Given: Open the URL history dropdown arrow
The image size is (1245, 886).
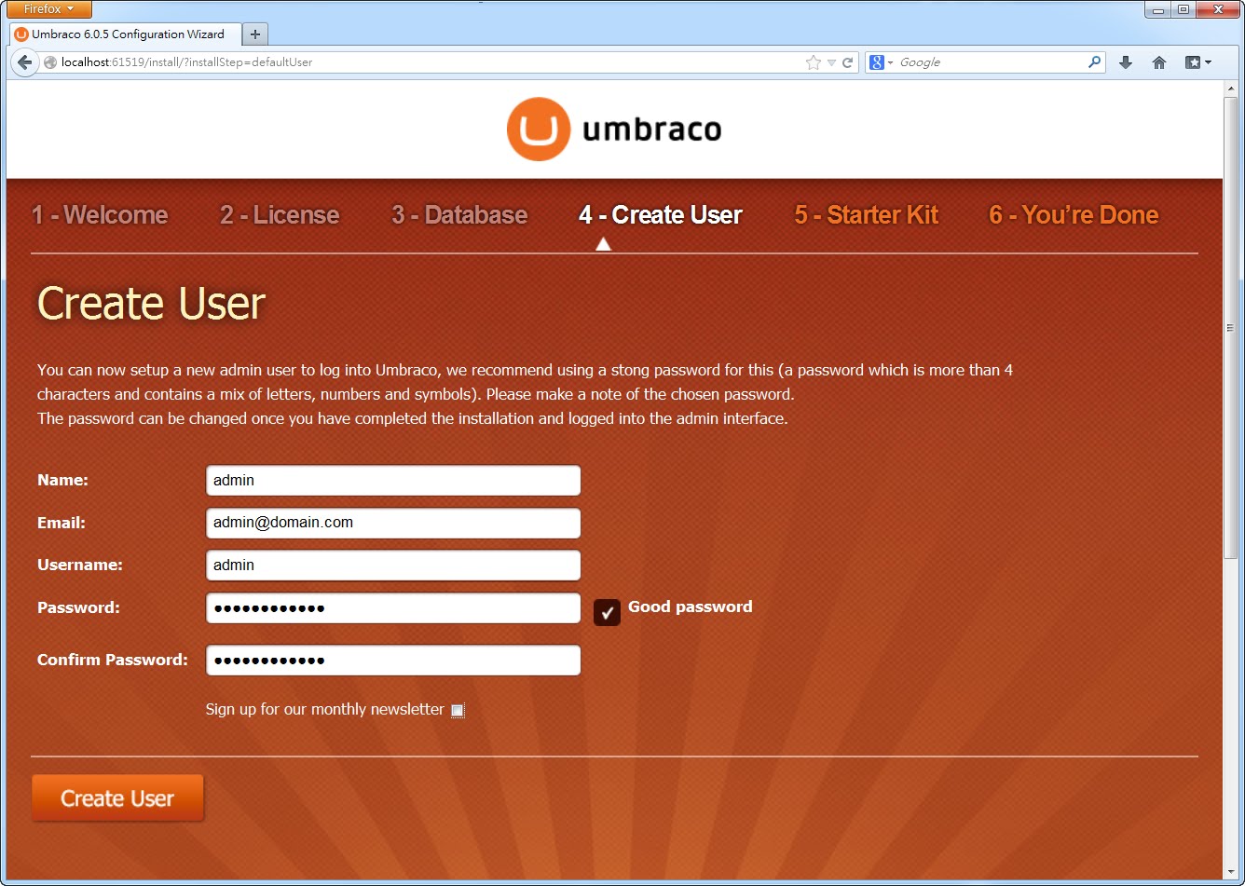Looking at the screenshot, I should (x=831, y=62).
